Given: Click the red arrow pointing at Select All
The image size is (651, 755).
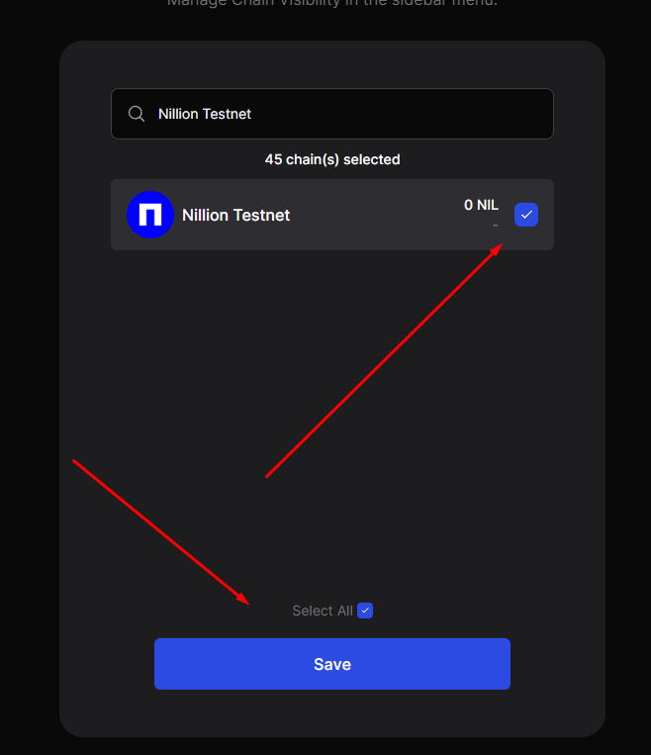Looking at the screenshot, I should click(x=161, y=532).
